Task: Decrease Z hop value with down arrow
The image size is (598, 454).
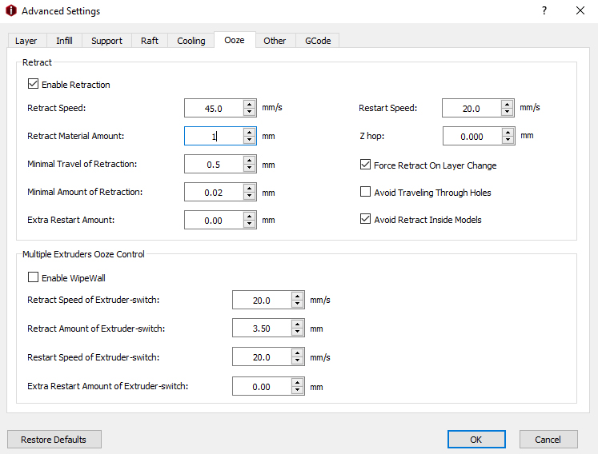Action: point(507,141)
